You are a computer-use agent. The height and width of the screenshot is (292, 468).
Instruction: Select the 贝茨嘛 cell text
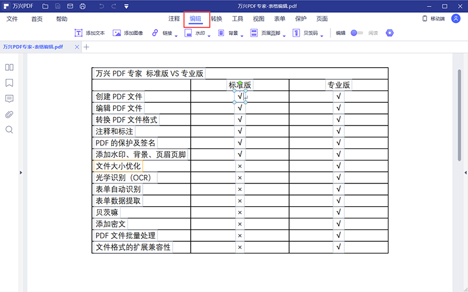[107, 213]
